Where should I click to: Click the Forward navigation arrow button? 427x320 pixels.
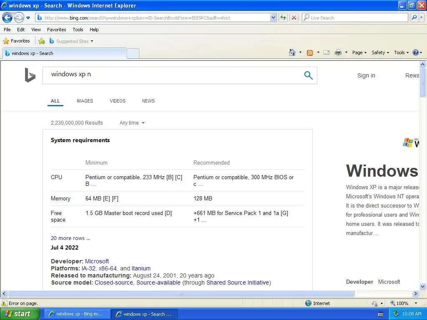19,18
